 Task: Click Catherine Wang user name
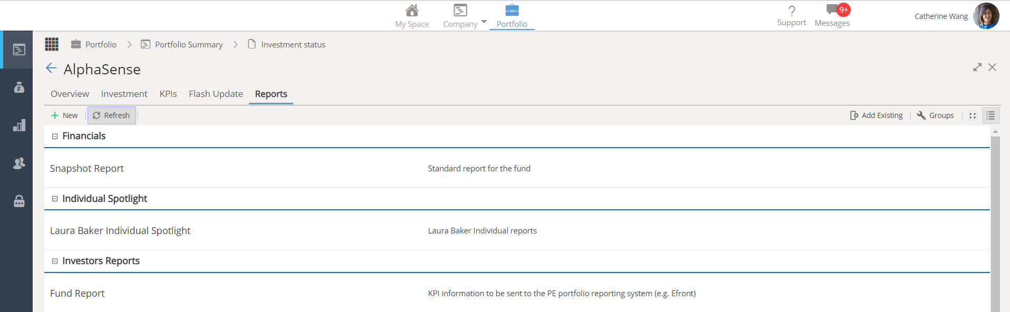(x=941, y=16)
